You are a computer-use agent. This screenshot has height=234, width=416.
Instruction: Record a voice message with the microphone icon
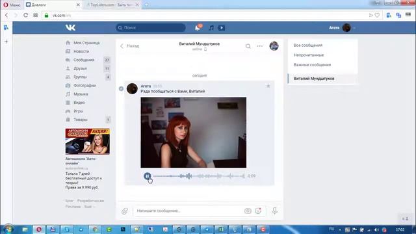click(x=274, y=211)
